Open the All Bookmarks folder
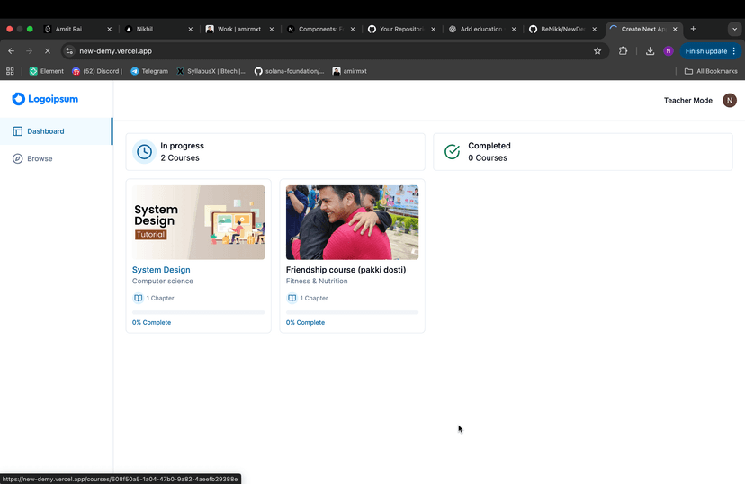Viewport: 745px width, 484px height. click(x=711, y=71)
